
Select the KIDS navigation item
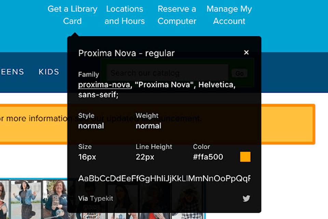coord(49,72)
